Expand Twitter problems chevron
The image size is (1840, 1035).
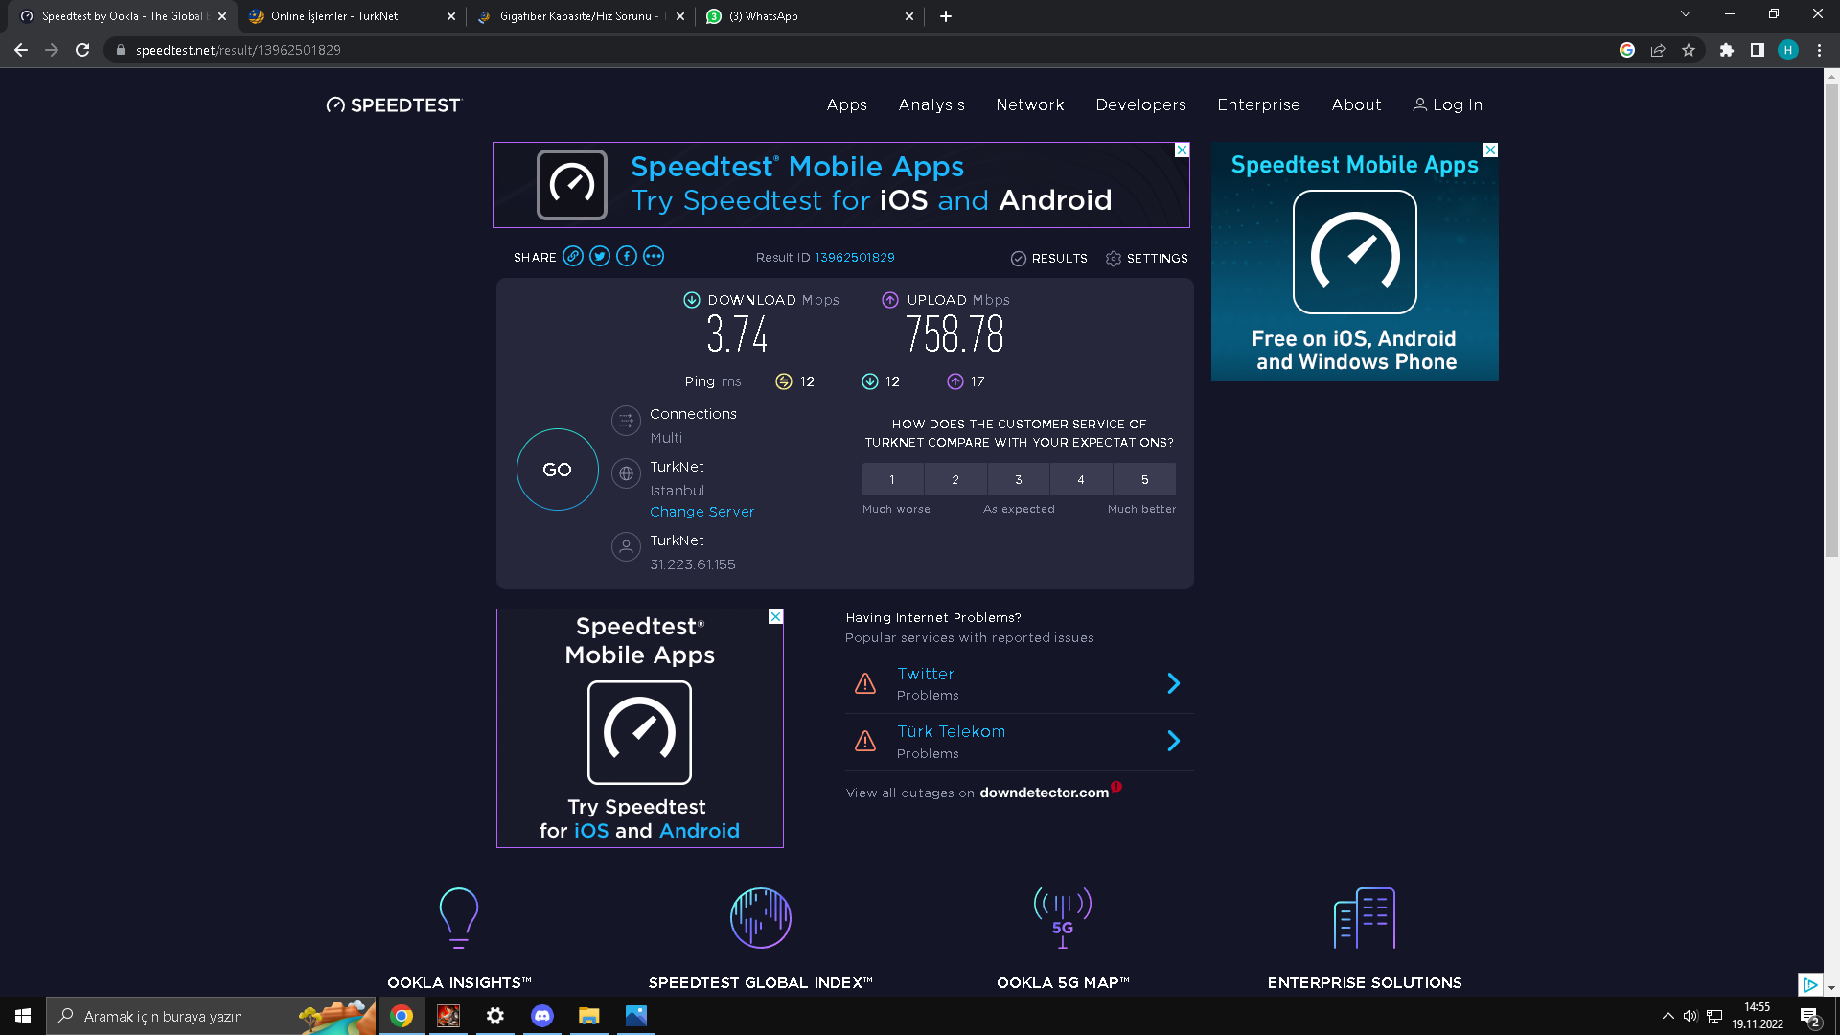coord(1174,683)
